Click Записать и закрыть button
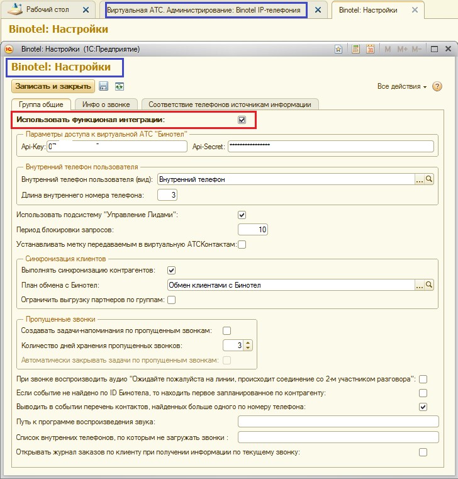The height and width of the screenshot is (479, 458). click(x=53, y=86)
